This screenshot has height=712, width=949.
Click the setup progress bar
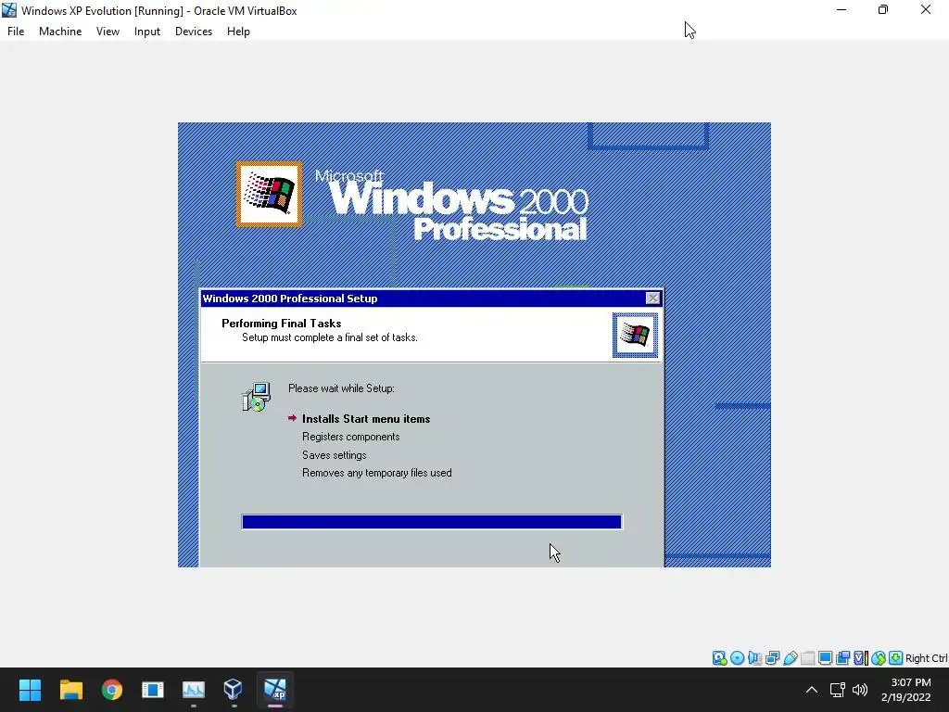[x=432, y=522]
